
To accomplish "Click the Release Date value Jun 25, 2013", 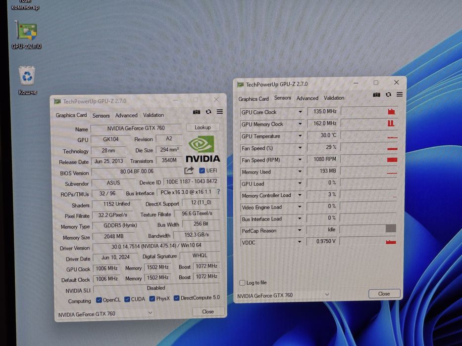I will click(109, 161).
